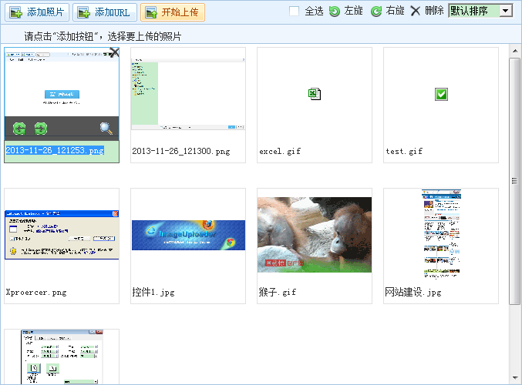The image size is (522, 385).
Task: Click the vertical scrollbar thumb
Action: point(515,181)
